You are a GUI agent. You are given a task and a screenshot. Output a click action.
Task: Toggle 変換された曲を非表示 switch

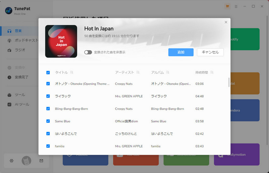[88, 52]
